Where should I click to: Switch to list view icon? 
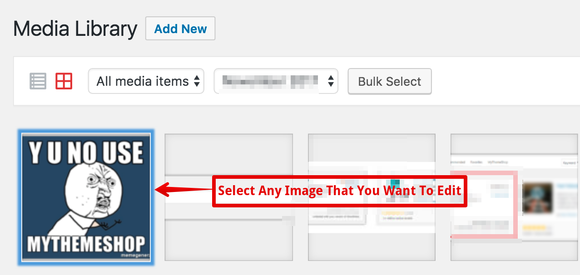point(38,82)
